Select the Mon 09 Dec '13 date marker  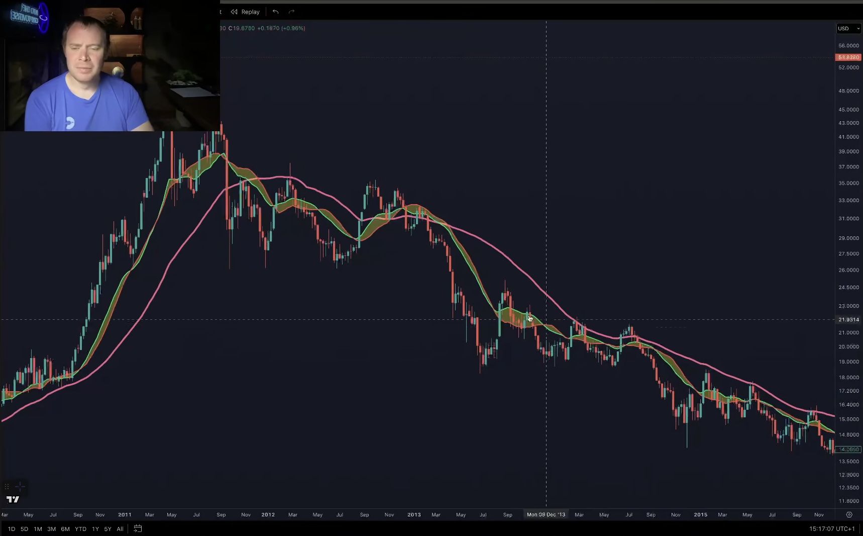pyautogui.click(x=546, y=514)
